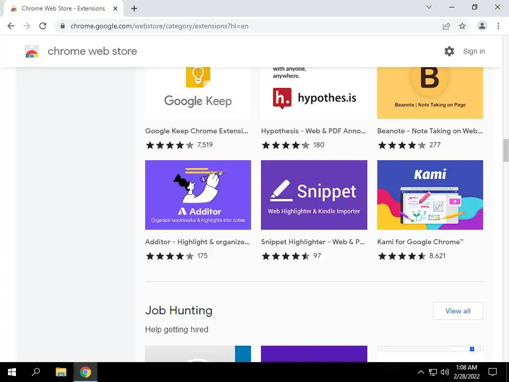Click Hypothesis's 180 rating count
The height and width of the screenshot is (382, 509).
(x=319, y=145)
